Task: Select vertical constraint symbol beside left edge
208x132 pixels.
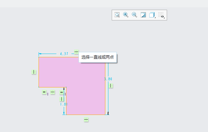Action: (34, 72)
